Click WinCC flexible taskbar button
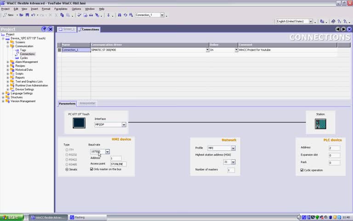Viewport: 353px width, 221px height. 49,217
